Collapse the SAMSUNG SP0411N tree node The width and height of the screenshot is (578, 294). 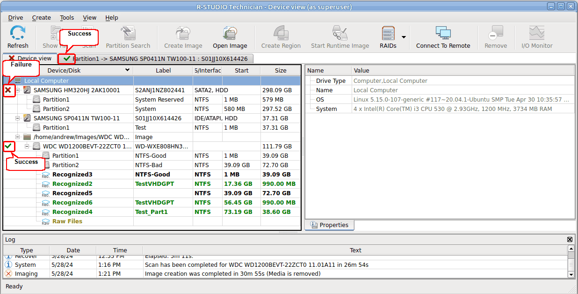point(18,118)
